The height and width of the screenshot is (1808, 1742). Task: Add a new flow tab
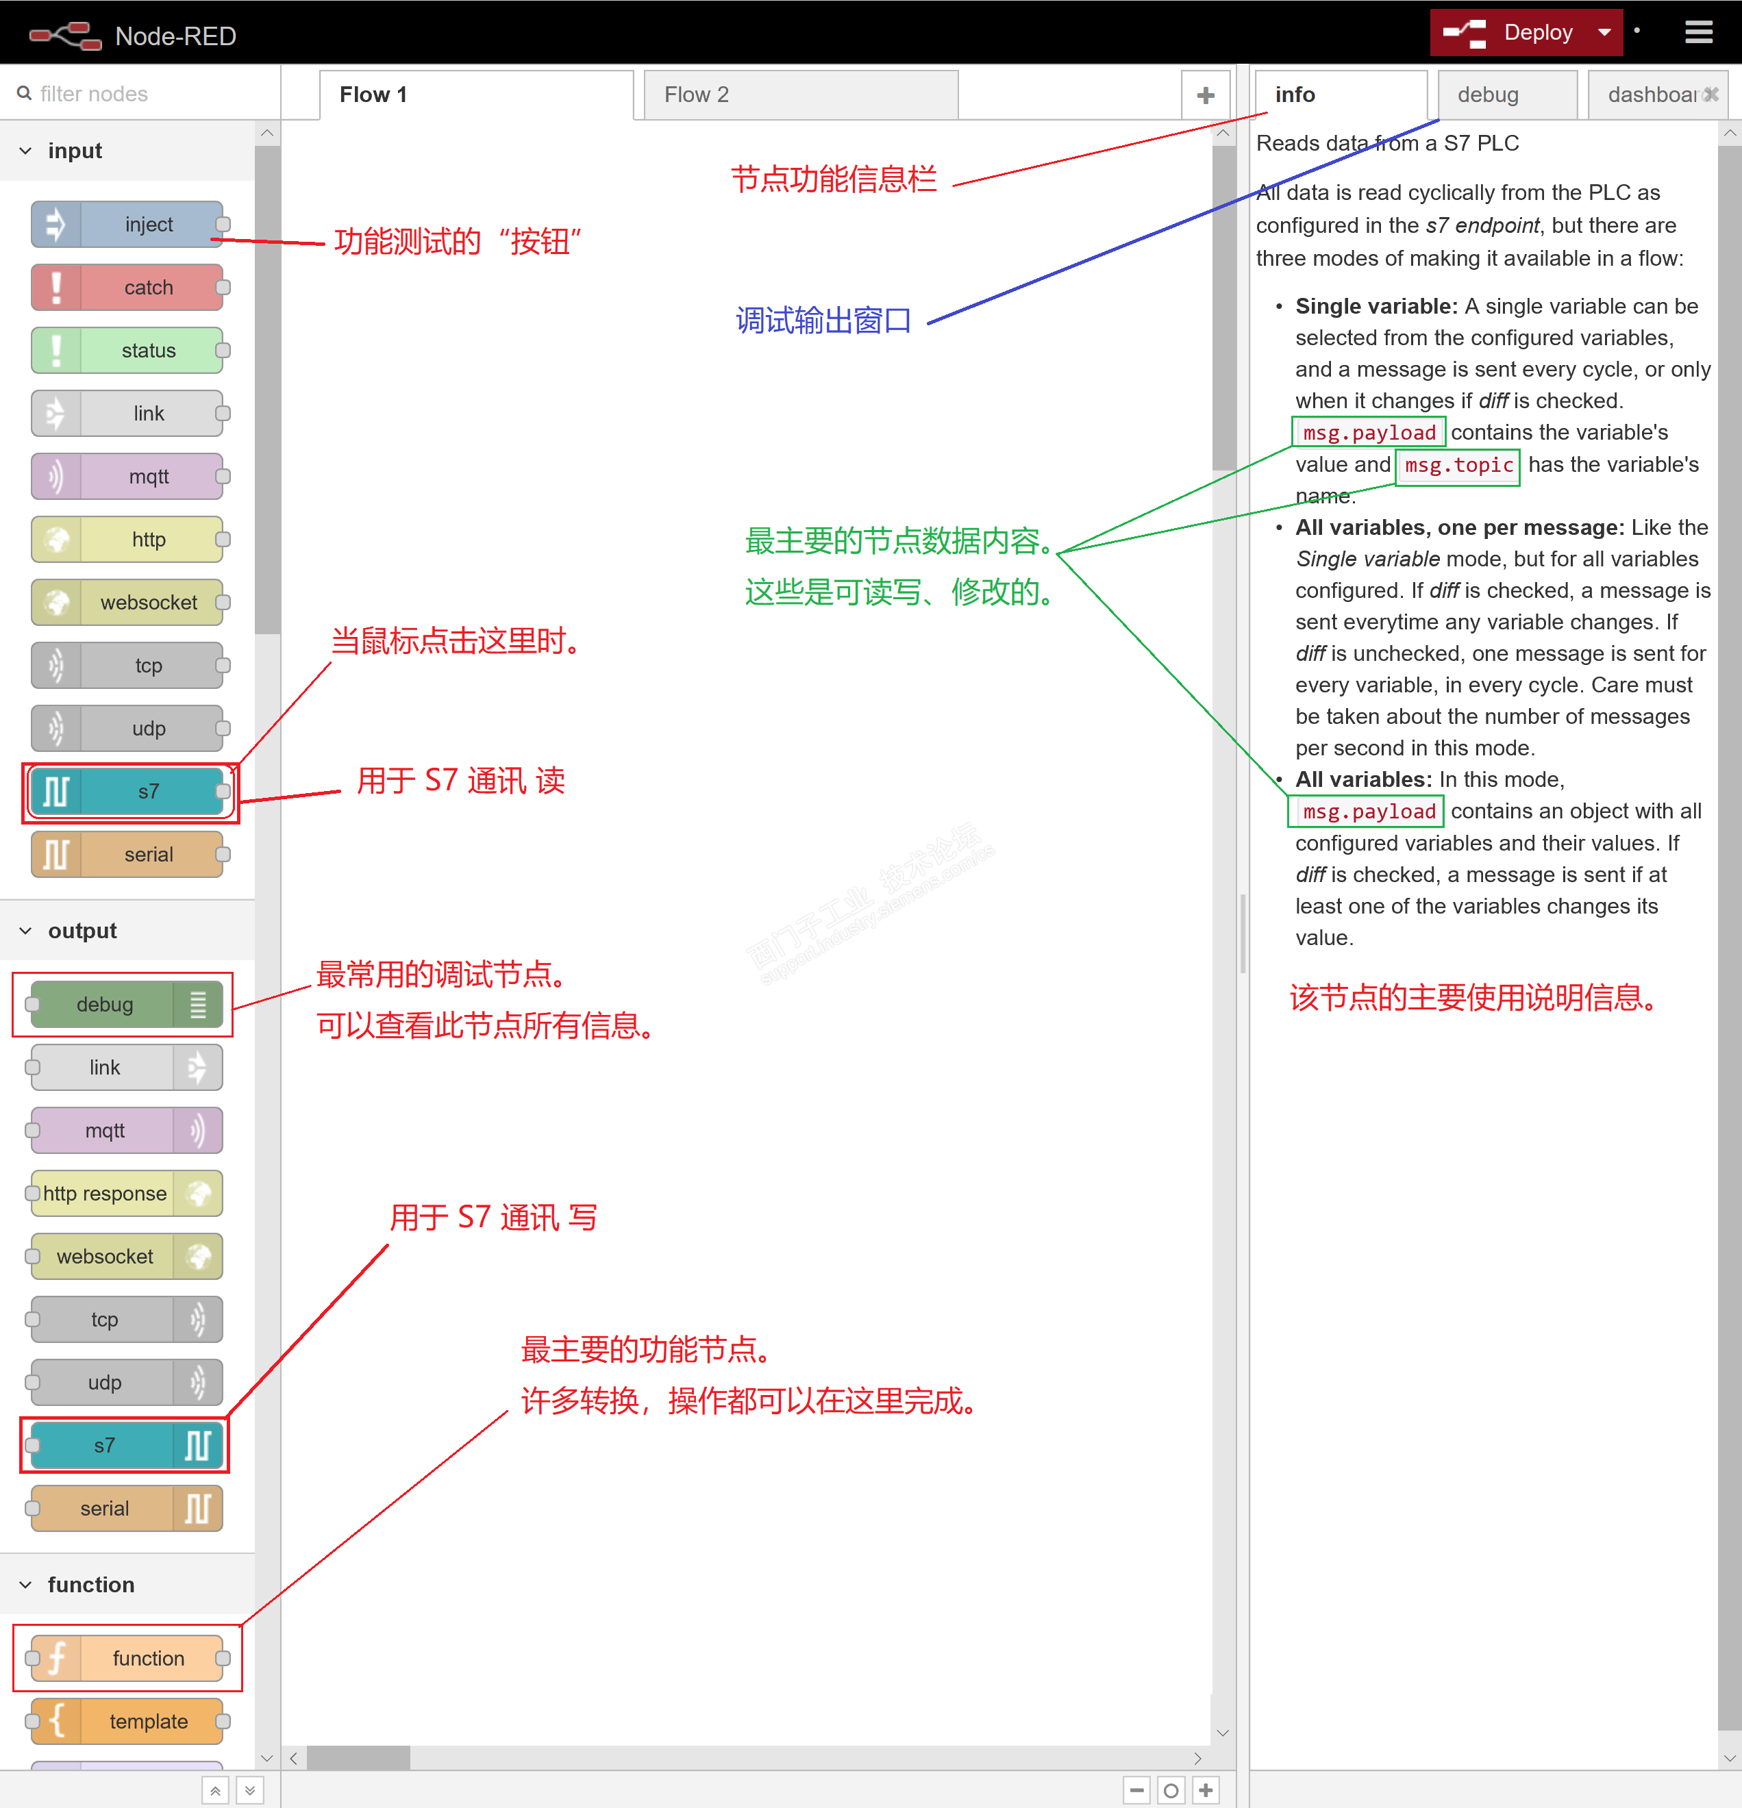pyautogui.click(x=1205, y=95)
